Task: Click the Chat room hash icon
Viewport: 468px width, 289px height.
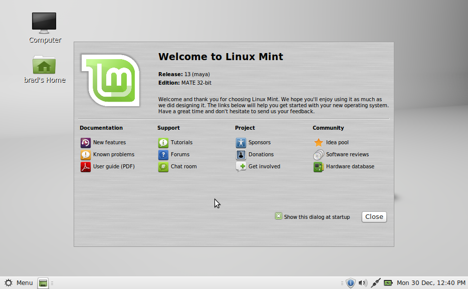Action: tap(163, 167)
